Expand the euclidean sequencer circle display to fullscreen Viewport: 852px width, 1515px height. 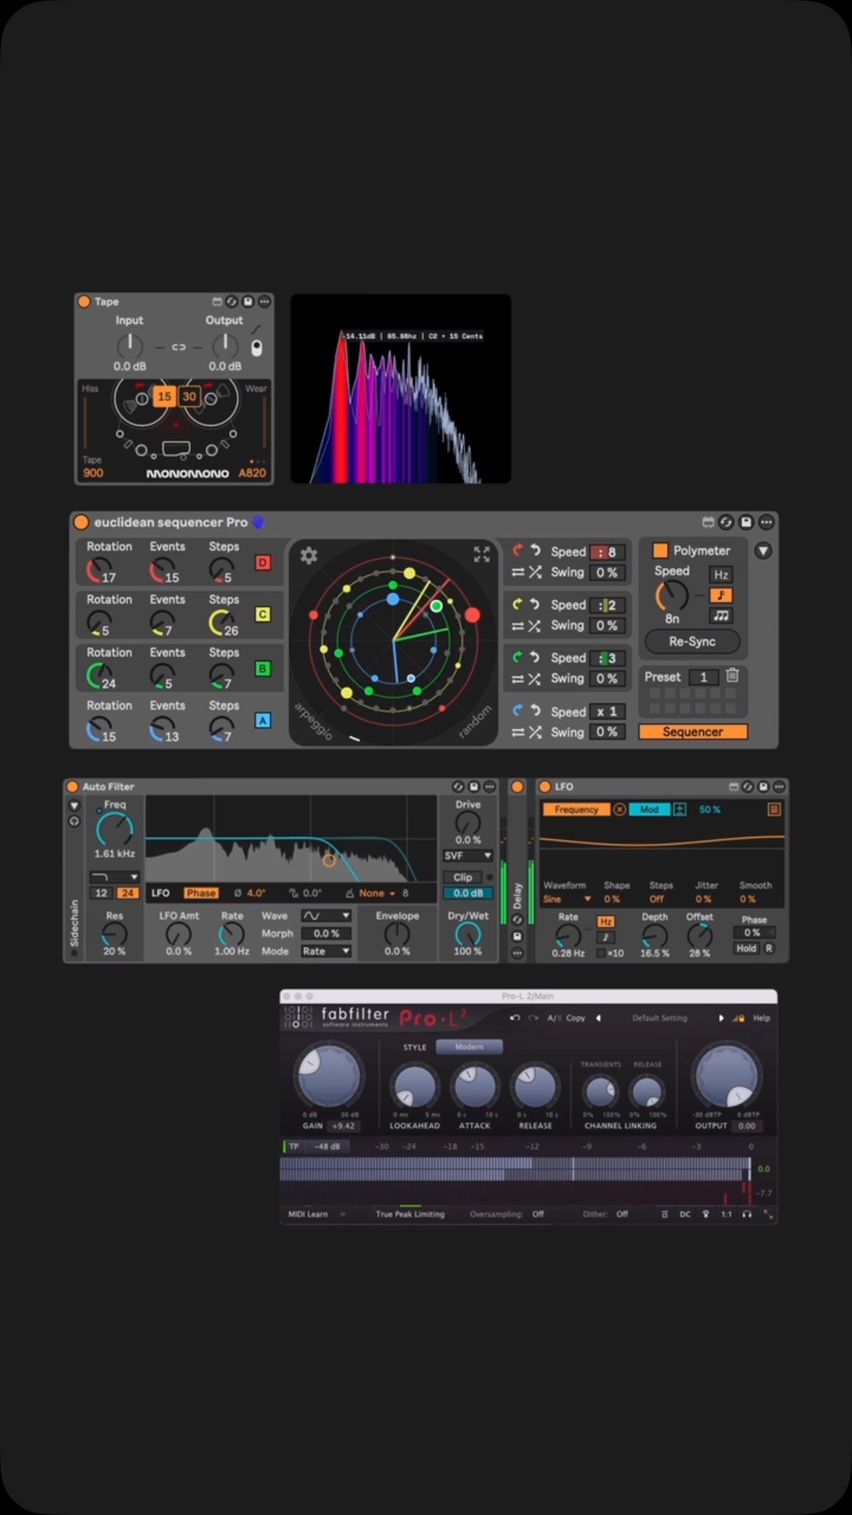pyautogui.click(x=481, y=554)
